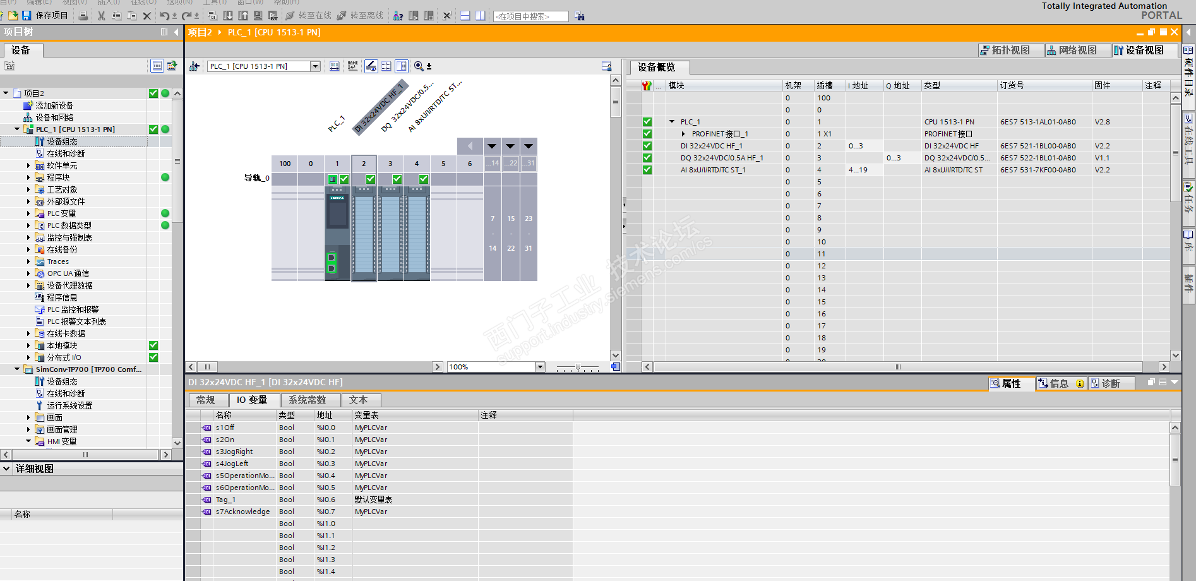Toggle the address labels display button
This screenshot has height=581, width=1196.
pos(335,66)
